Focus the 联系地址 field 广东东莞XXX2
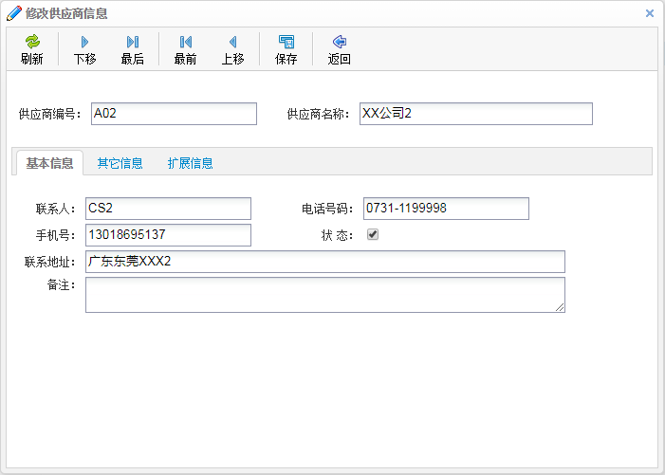The image size is (665, 475). coord(325,262)
